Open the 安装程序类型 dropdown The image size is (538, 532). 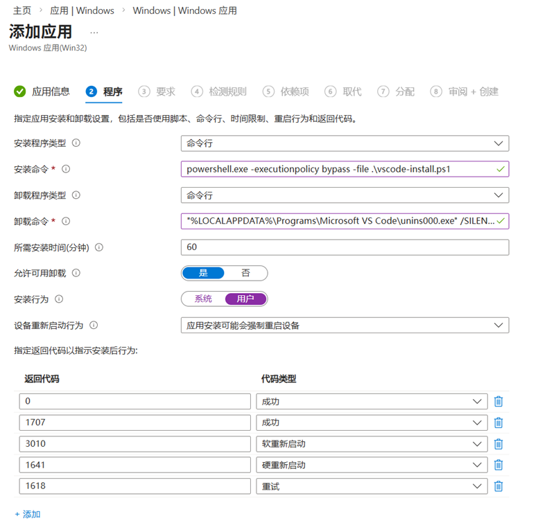345,143
